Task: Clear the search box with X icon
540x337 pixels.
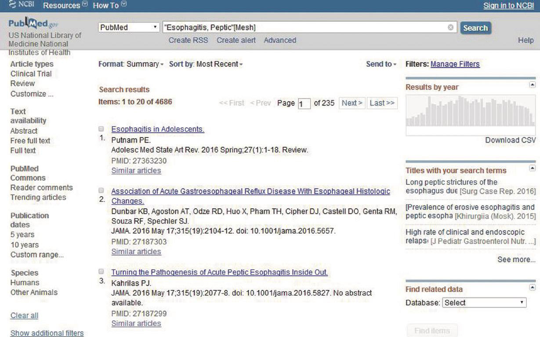Action: [x=450, y=27]
